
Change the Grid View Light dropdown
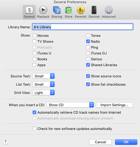[x=44, y=93]
